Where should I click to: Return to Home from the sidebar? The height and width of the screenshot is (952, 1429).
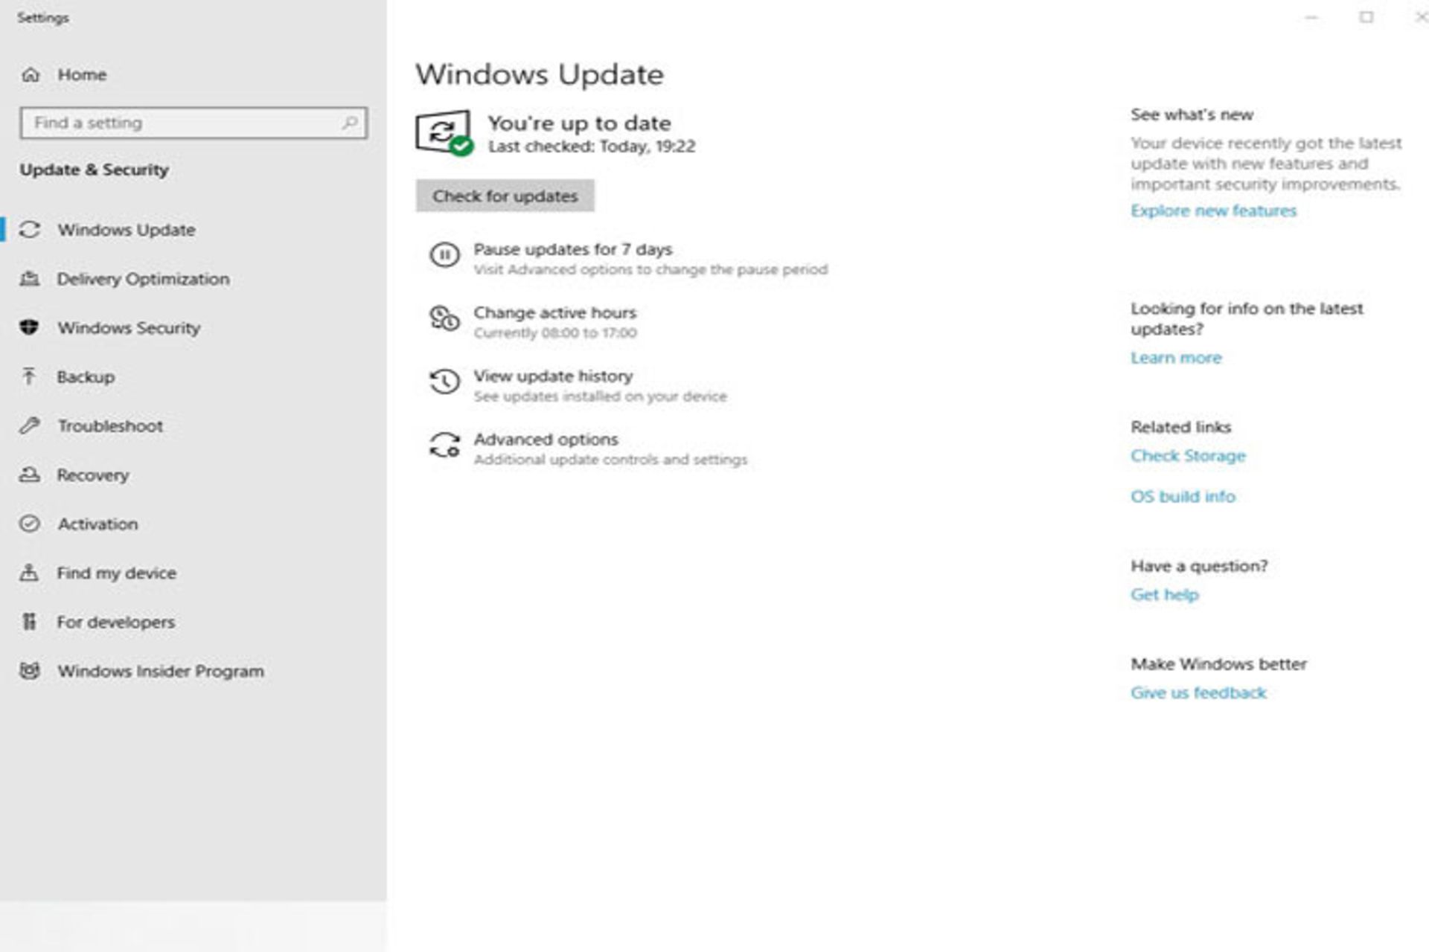click(82, 74)
